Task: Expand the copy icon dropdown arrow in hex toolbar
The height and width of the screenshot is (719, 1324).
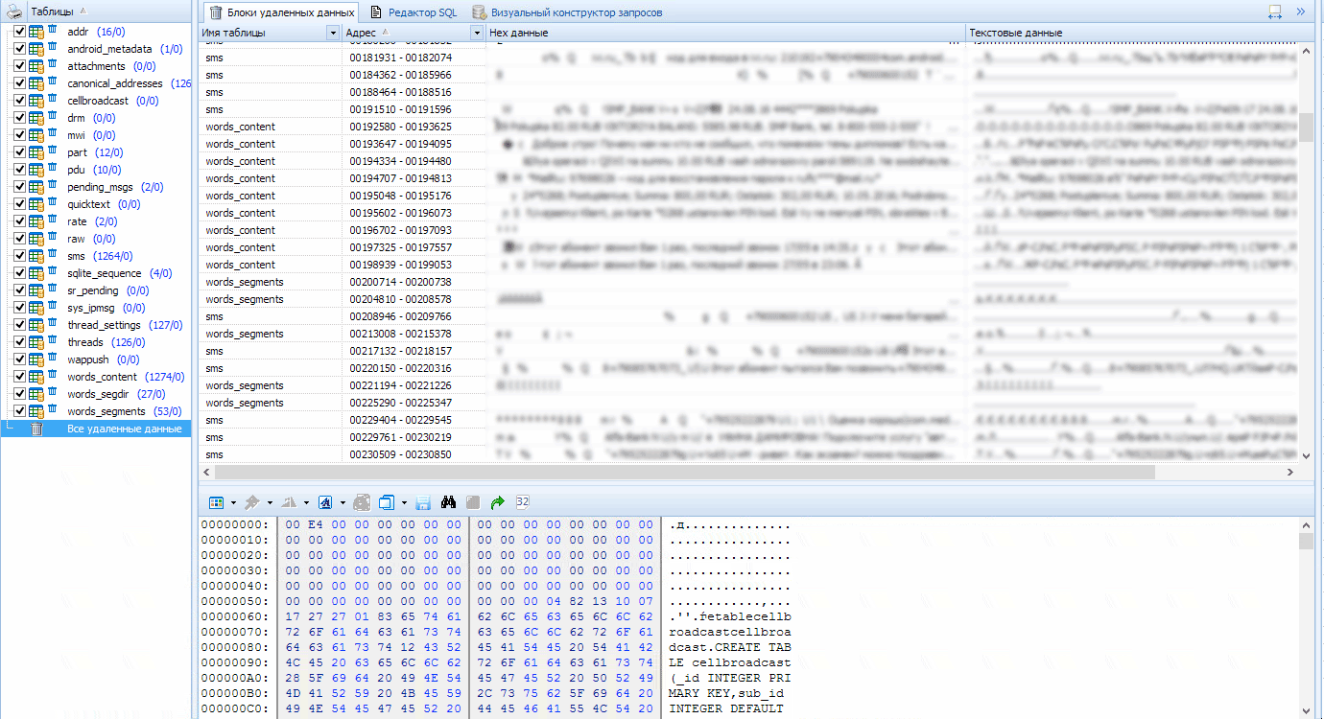Action: 404,502
